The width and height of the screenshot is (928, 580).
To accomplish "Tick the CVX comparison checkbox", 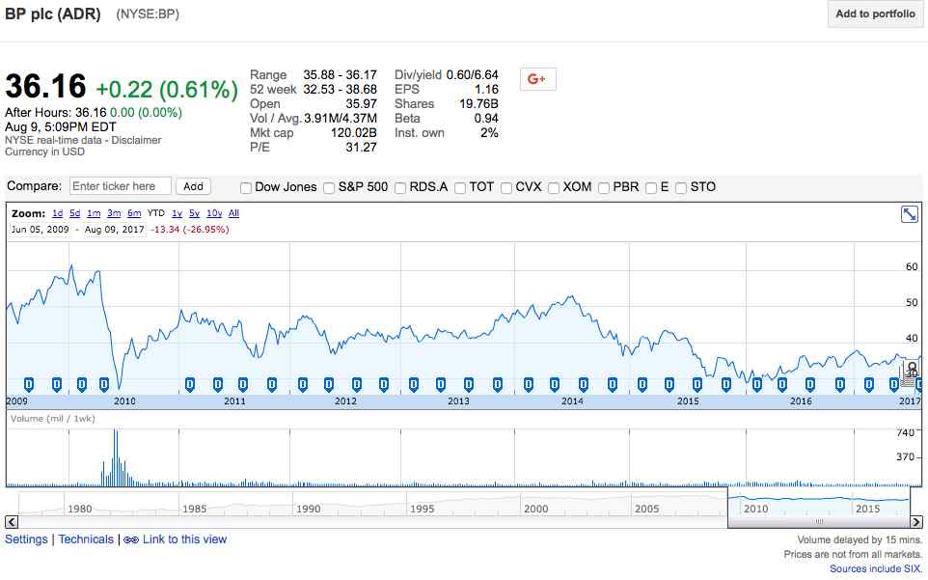I will [x=506, y=187].
